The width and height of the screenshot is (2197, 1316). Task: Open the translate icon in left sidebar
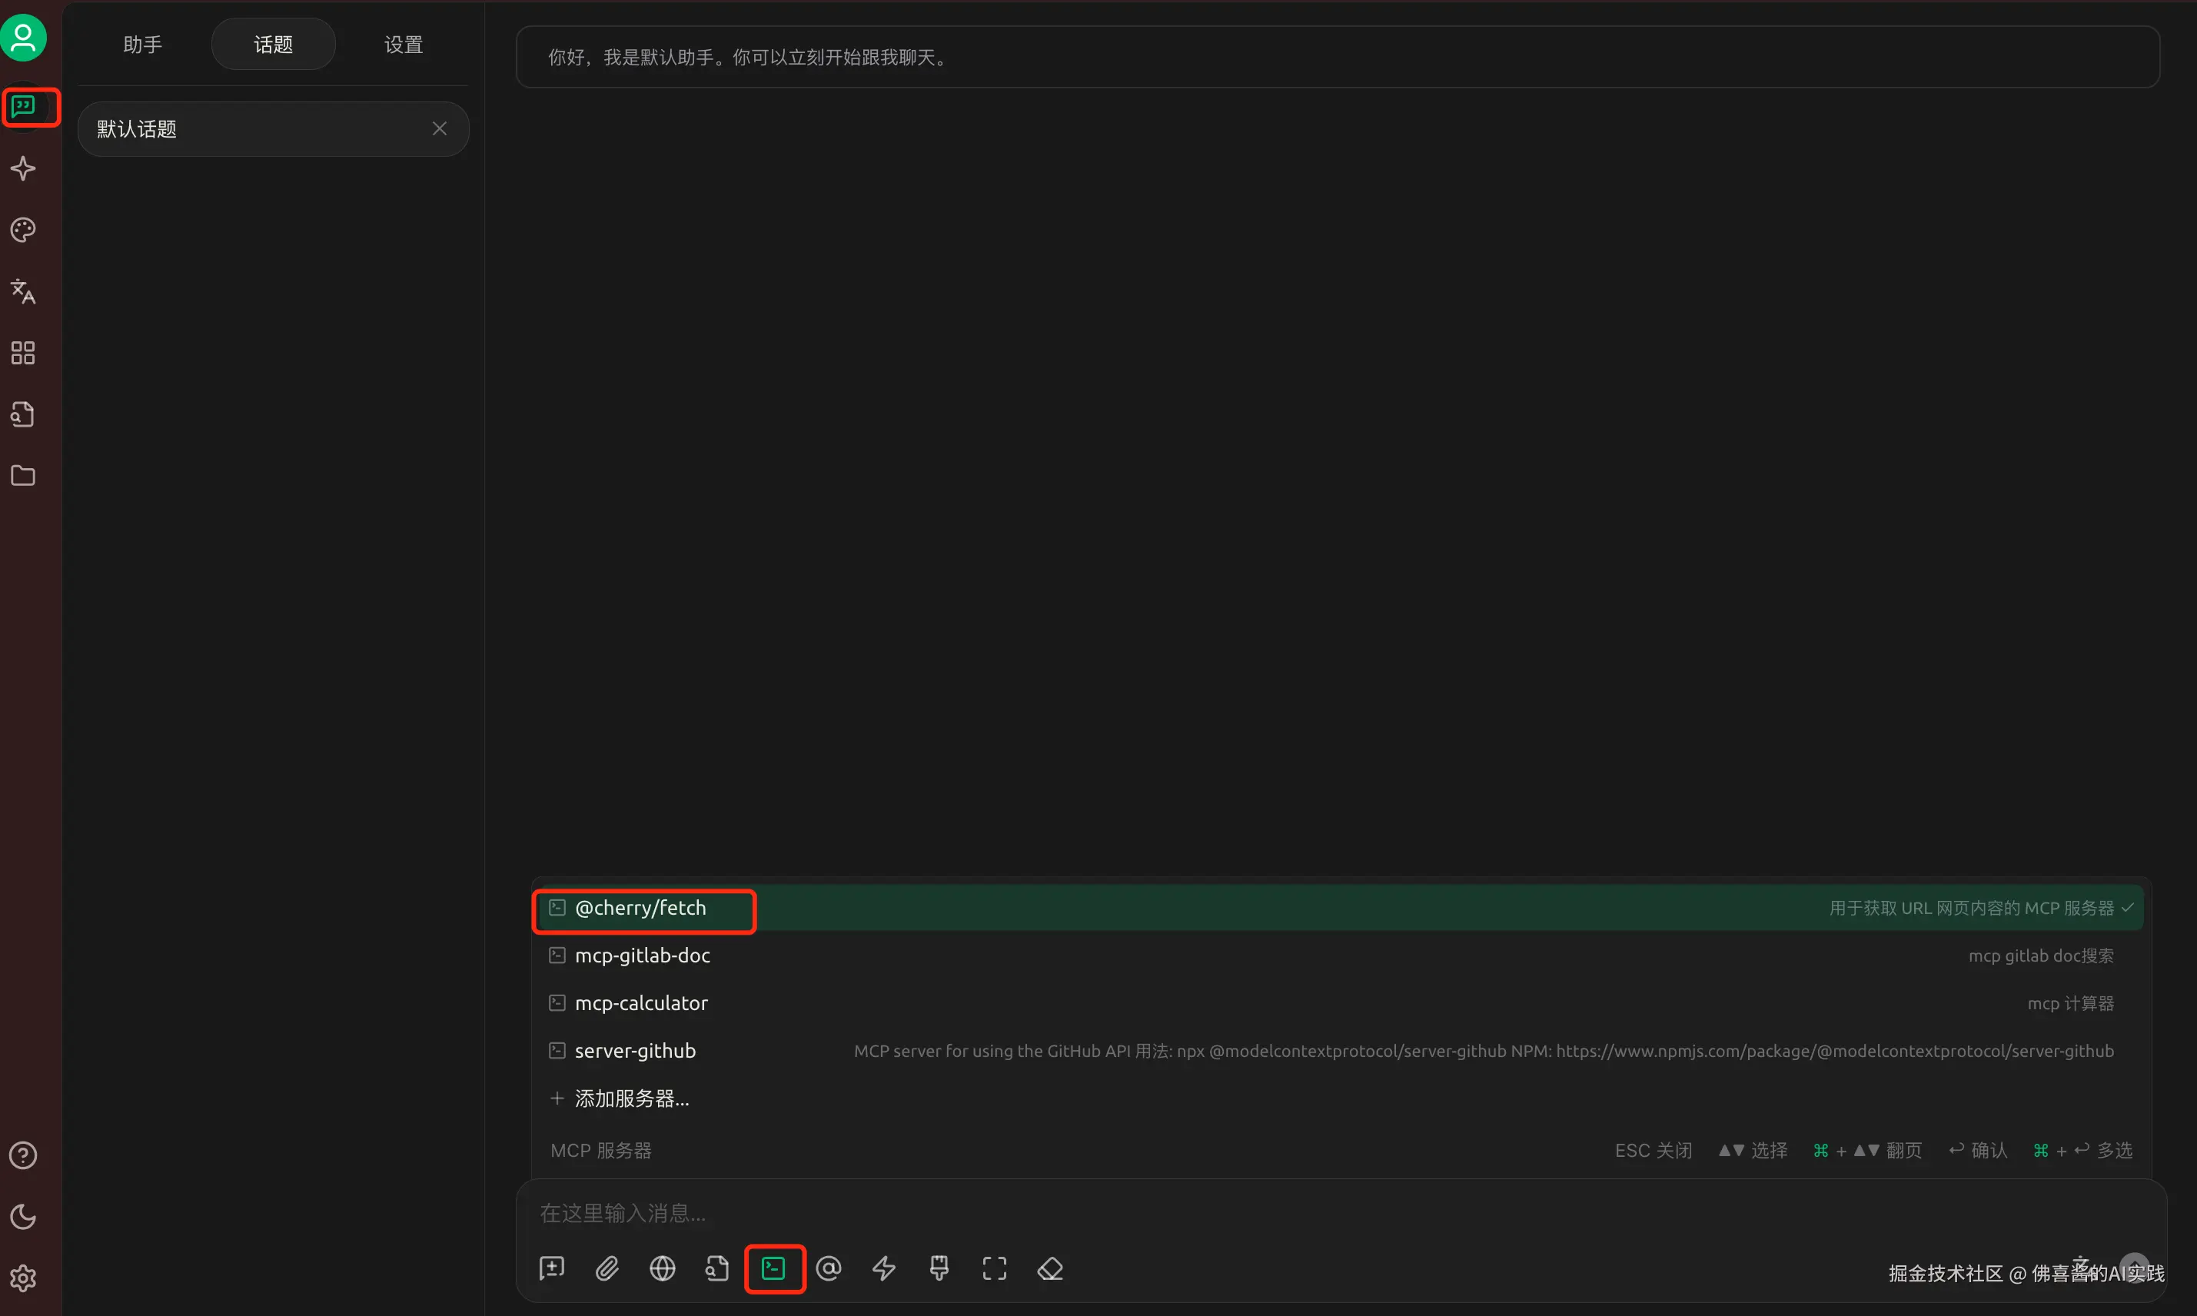(23, 291)
